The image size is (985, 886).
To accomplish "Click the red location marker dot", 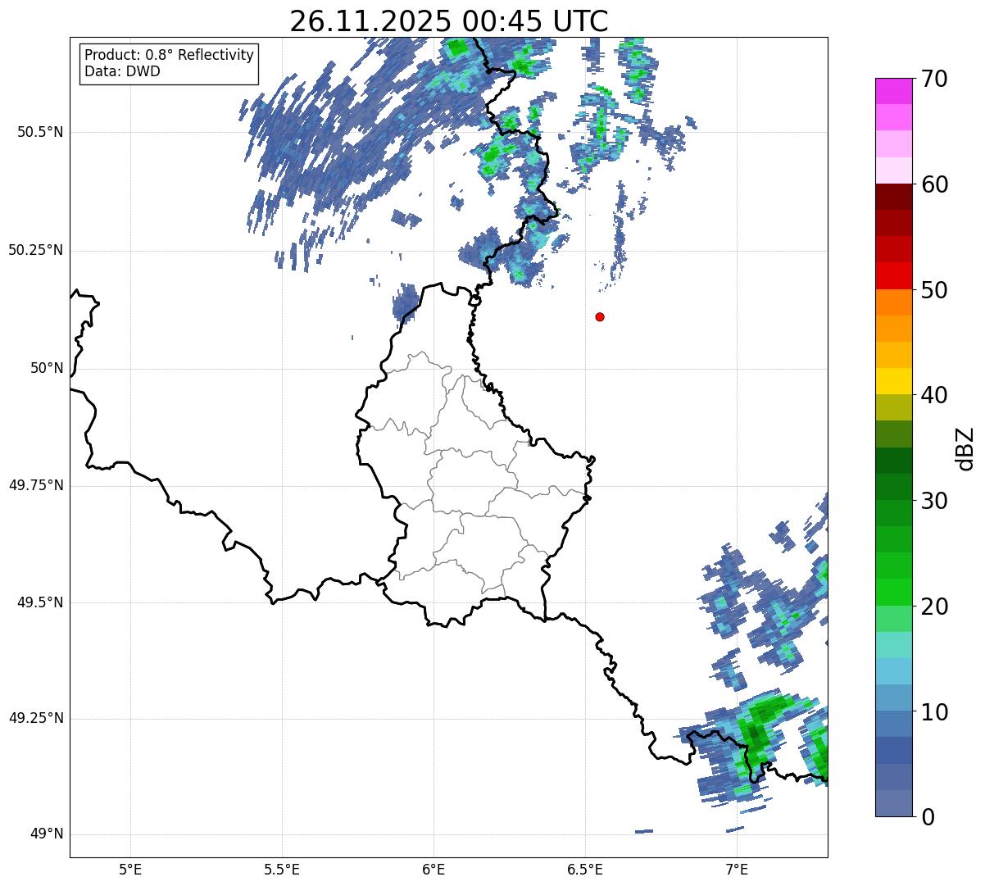I will (x=600, y=316).
